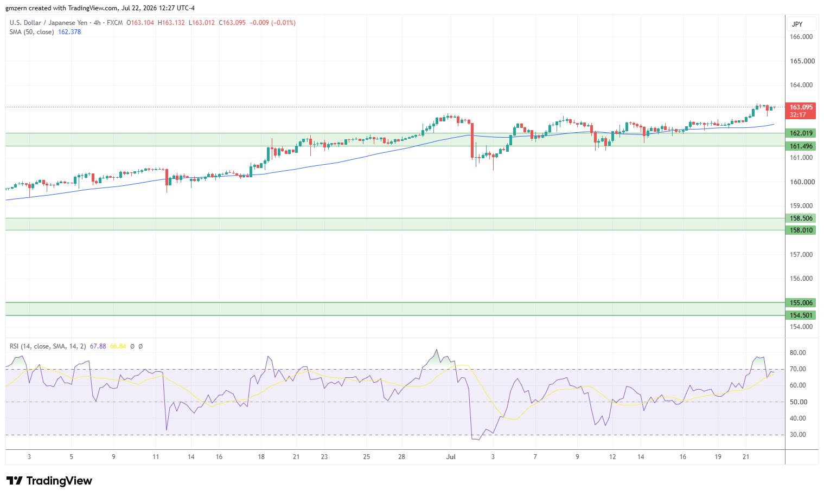
Task: Click the TradingView logo at the bottom
Action: pos(49,481)
